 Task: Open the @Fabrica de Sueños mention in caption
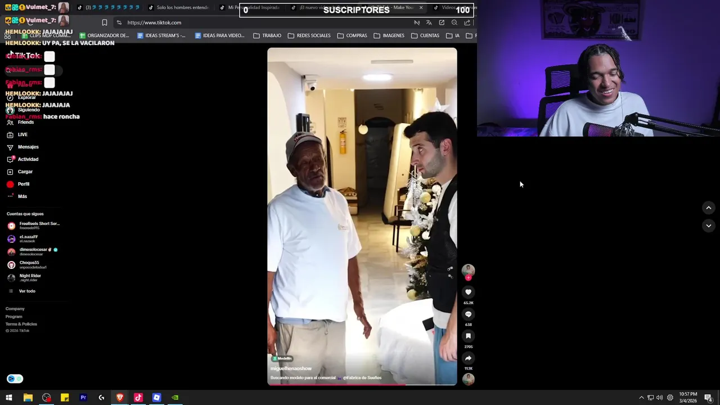(x=362, y=378)
